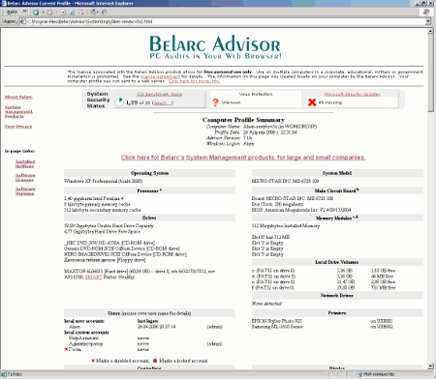Screen dimensions: 436x379
Task: Click the vertical scrollbar up arrow
Action: 430,31
